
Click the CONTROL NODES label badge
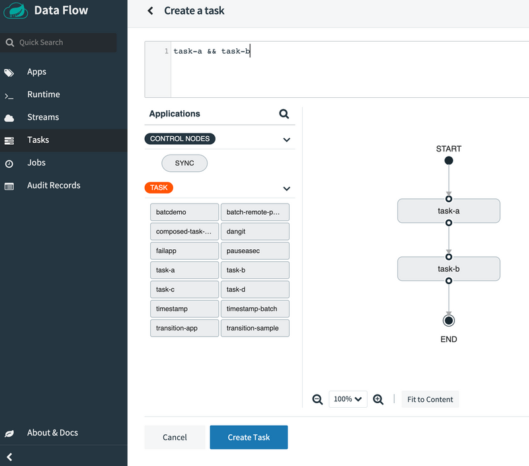tap(180, 139)
